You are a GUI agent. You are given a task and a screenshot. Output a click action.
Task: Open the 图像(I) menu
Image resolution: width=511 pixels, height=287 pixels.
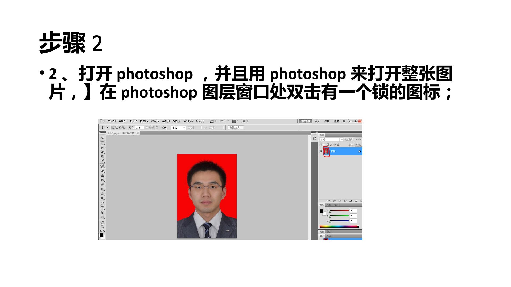133,121
